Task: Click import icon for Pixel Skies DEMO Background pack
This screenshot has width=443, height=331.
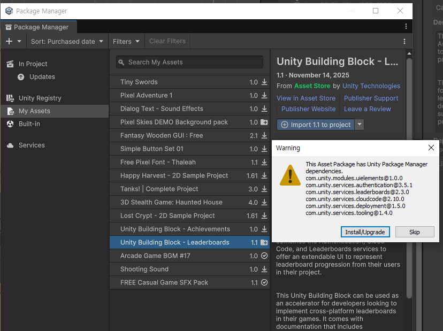Action: tap(264, 122)
